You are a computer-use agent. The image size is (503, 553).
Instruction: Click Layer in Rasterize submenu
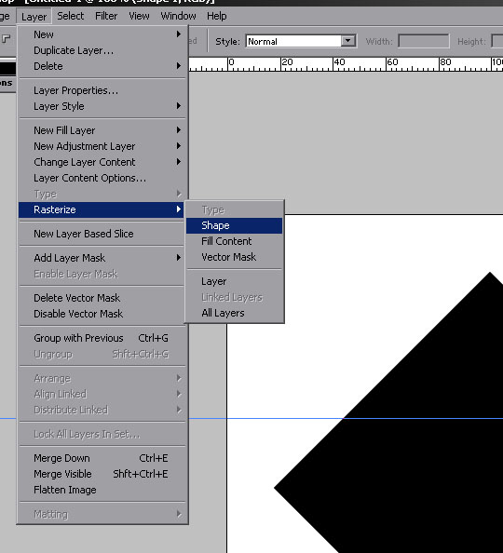[x=235, y=281]
